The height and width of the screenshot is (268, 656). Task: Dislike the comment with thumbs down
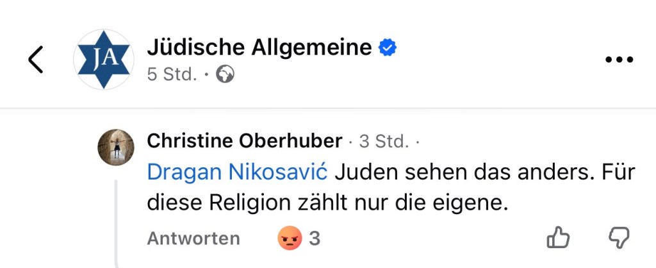click(618, 239)
